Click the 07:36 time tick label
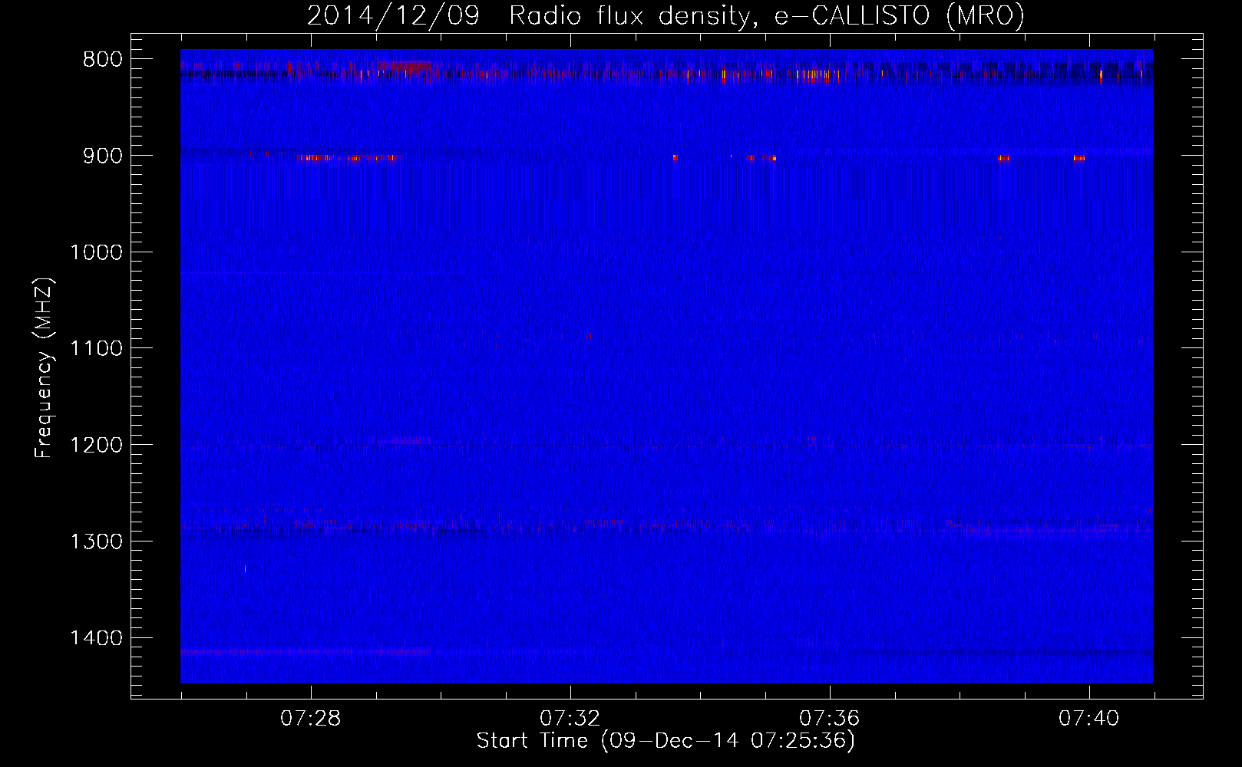This screenshot has width=1242, height=767. (830, 719)
